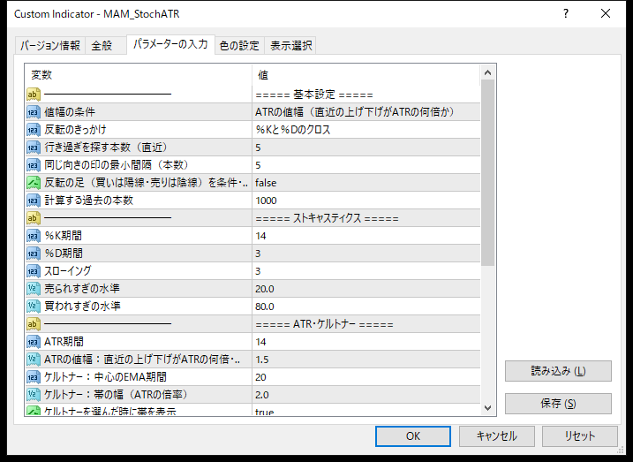The width and height of the screenshot is (633, 462).
Task: Edit the ATR期間 value 14
Action: (366, 342)
